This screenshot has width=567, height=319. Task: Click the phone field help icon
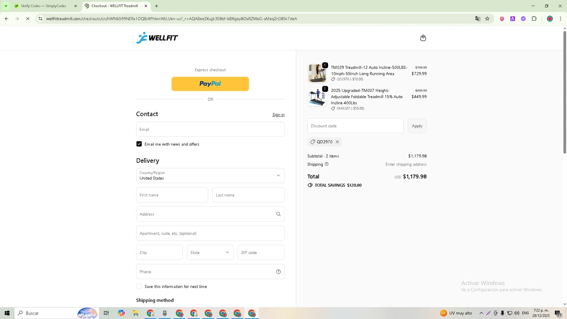pos(279,272)
